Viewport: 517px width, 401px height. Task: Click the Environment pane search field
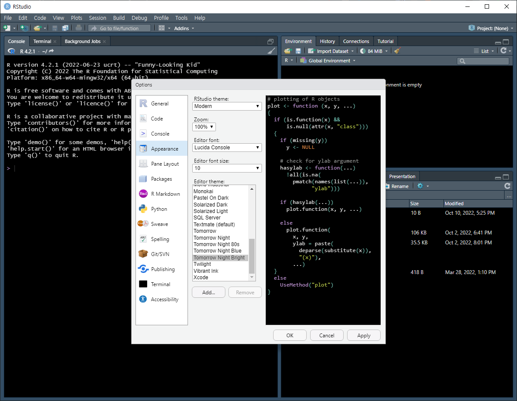coord(483,61)
